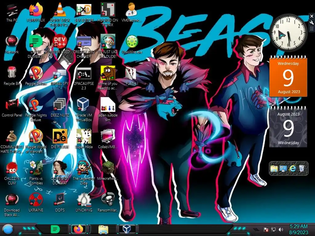
Task: Open the network status tray icon
Action: coord(273,229)
